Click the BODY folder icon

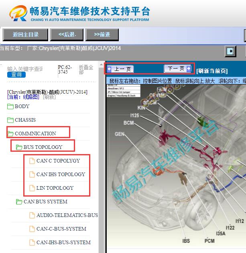click(x=10, y=106)
